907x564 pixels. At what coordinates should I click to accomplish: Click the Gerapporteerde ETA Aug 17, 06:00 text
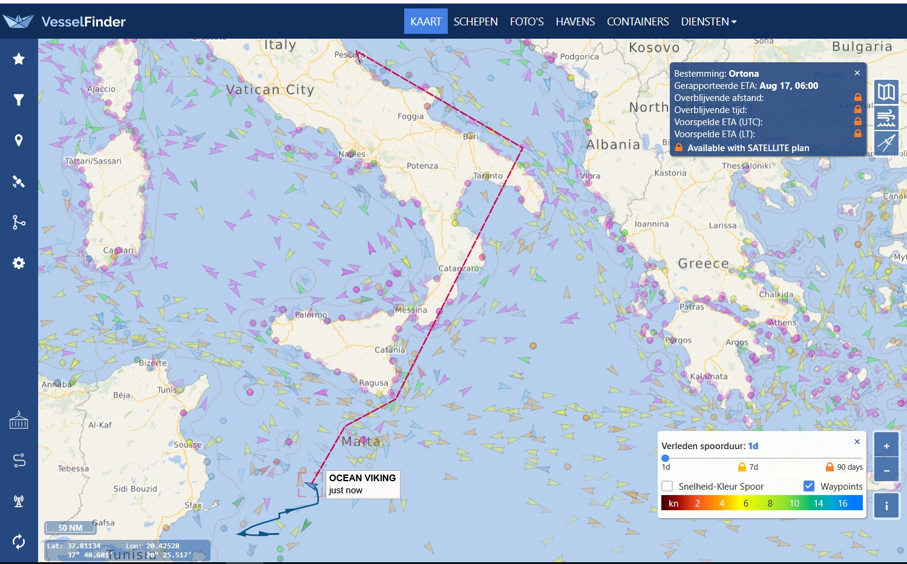(746, 86)
